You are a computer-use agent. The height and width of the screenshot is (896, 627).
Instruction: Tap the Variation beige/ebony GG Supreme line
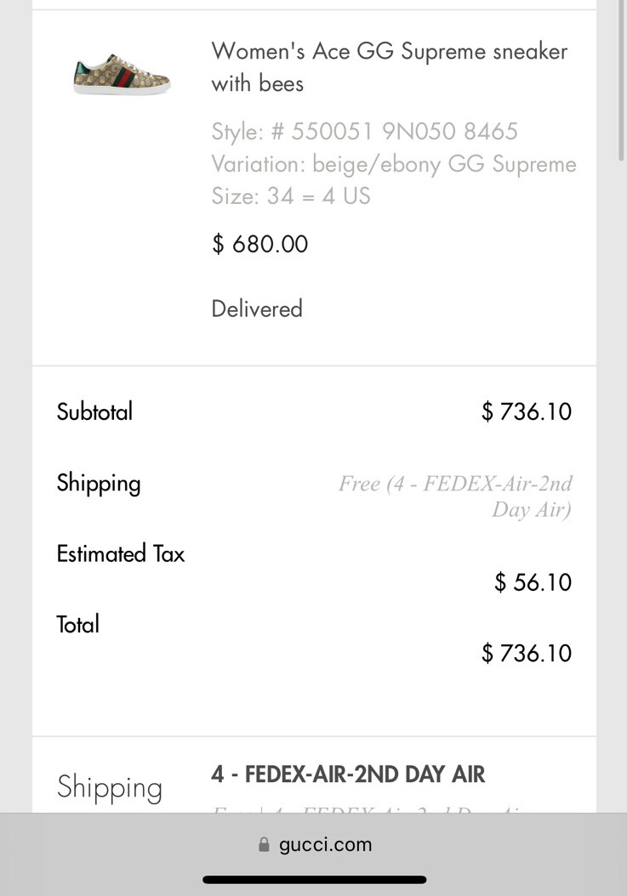click(x=393, y=164)
